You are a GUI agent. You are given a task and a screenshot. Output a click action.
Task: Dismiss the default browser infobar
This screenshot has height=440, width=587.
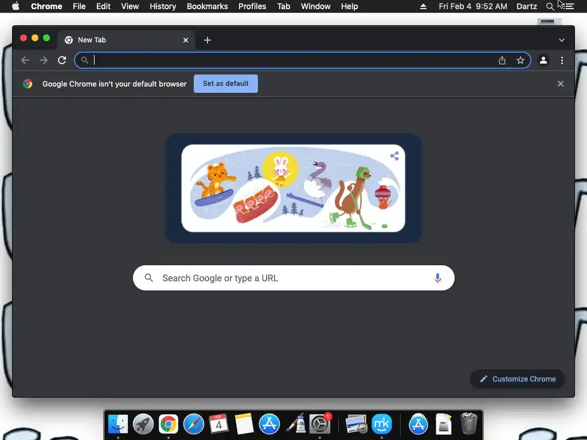coord(561,84)
